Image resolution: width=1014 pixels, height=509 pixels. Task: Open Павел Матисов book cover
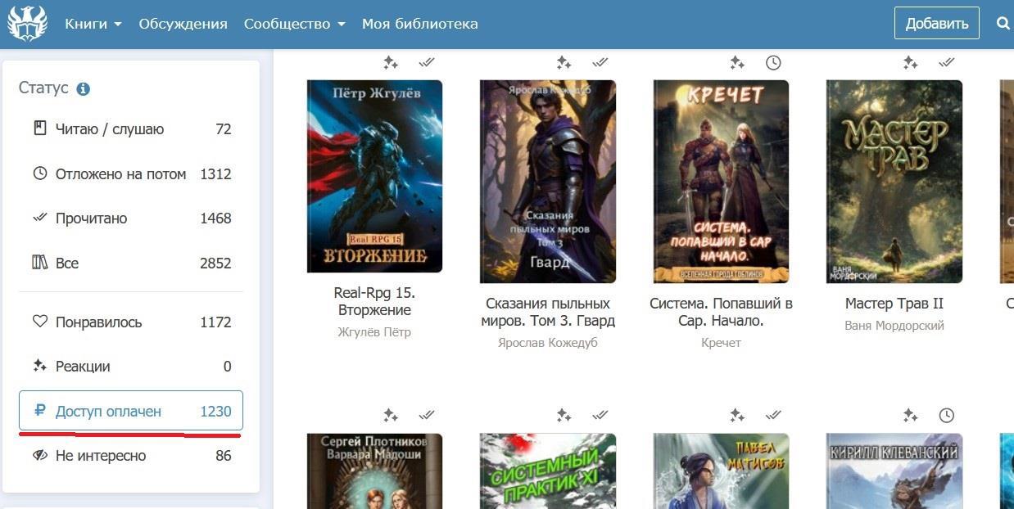point(721,471)
